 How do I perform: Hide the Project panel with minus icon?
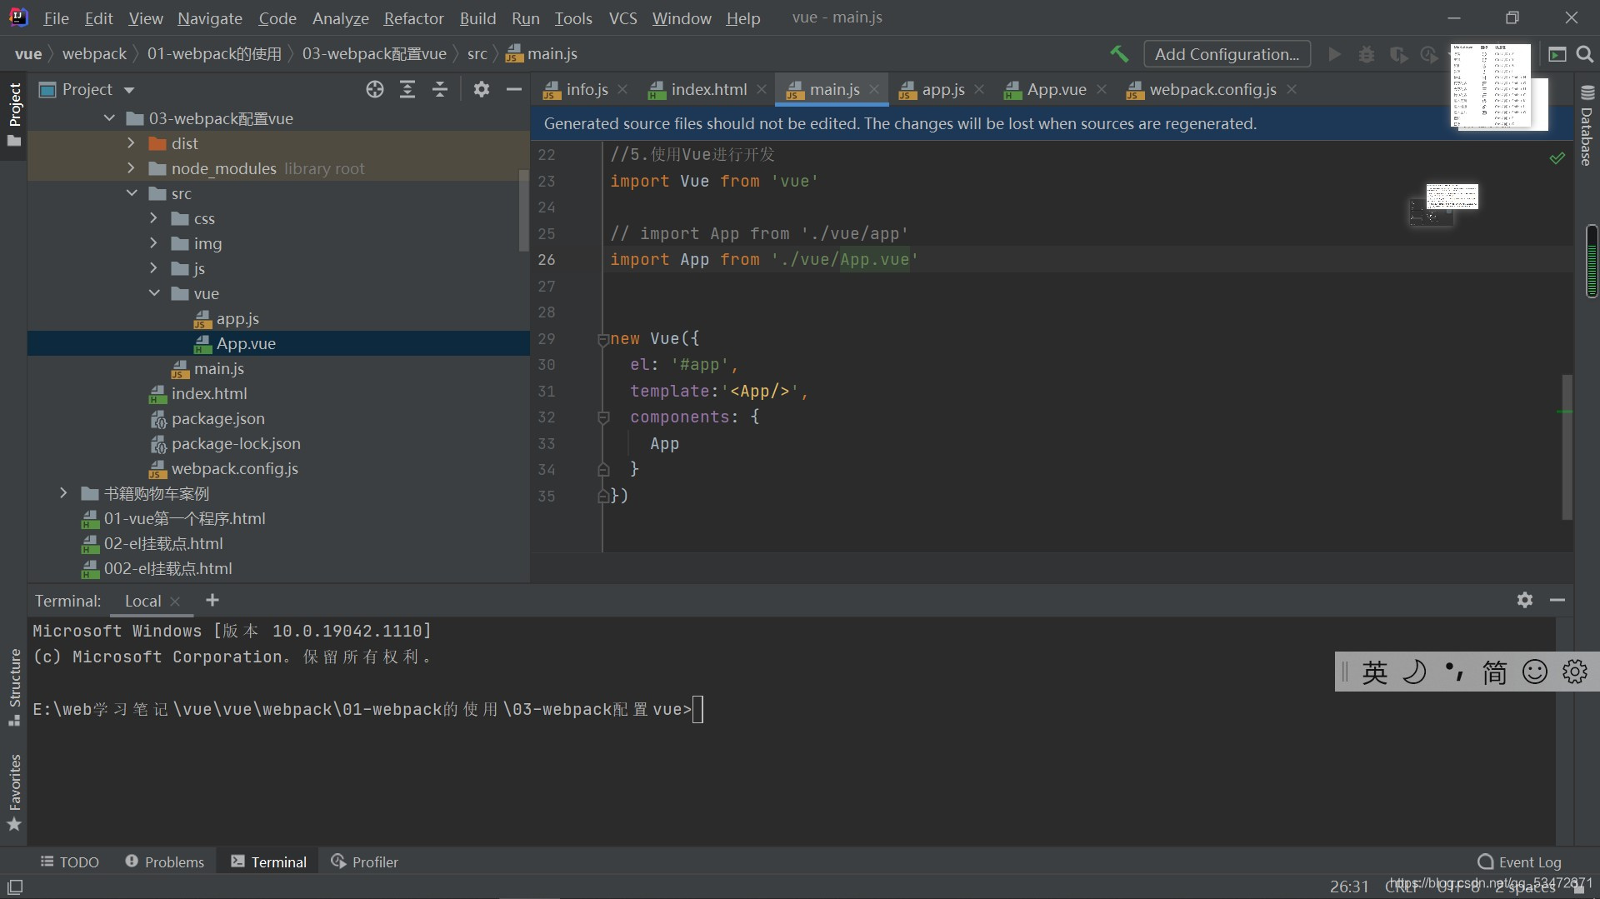(x=514, y=89)
